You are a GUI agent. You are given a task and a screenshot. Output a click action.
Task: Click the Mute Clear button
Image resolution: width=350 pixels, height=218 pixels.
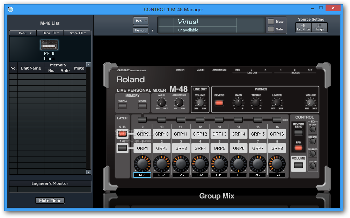(x=50, y=201)
